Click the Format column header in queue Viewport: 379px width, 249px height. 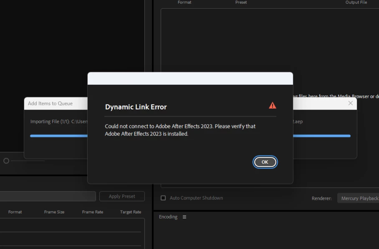pyautogui.click(x=184, y=2)
